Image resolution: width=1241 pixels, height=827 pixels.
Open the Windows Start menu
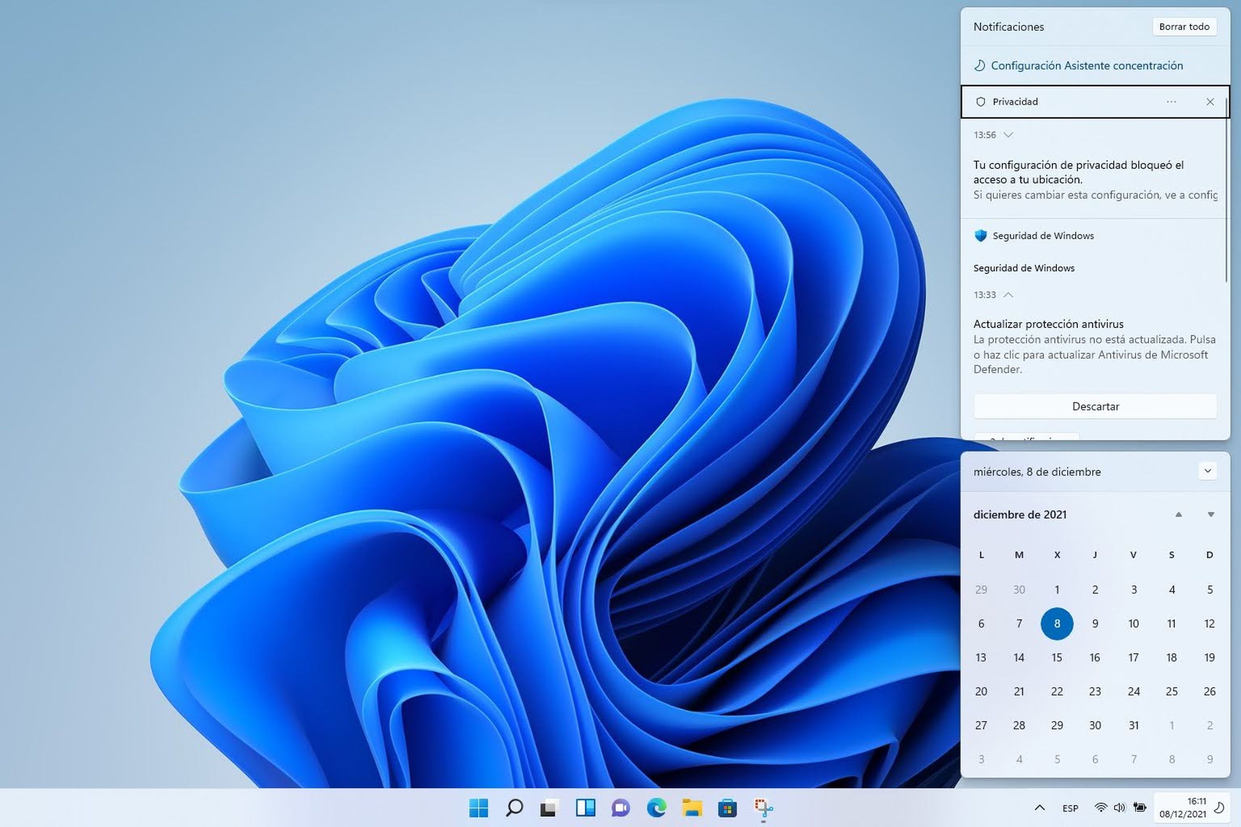[x=479, y=808]
